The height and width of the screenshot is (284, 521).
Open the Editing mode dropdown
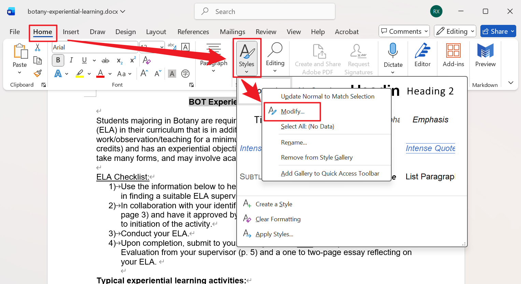[455, 31]
